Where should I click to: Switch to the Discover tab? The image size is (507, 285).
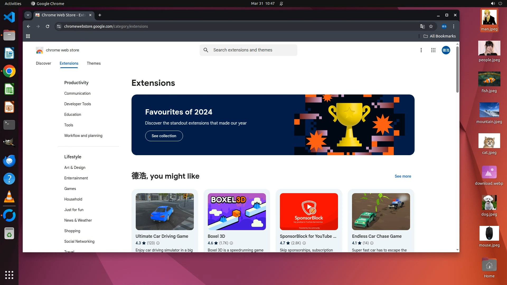(x=43, y=63)
